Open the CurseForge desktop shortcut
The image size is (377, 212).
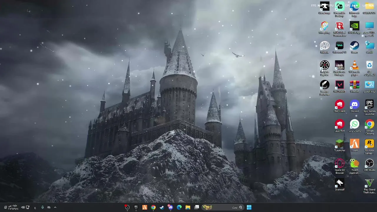[325, 8]
